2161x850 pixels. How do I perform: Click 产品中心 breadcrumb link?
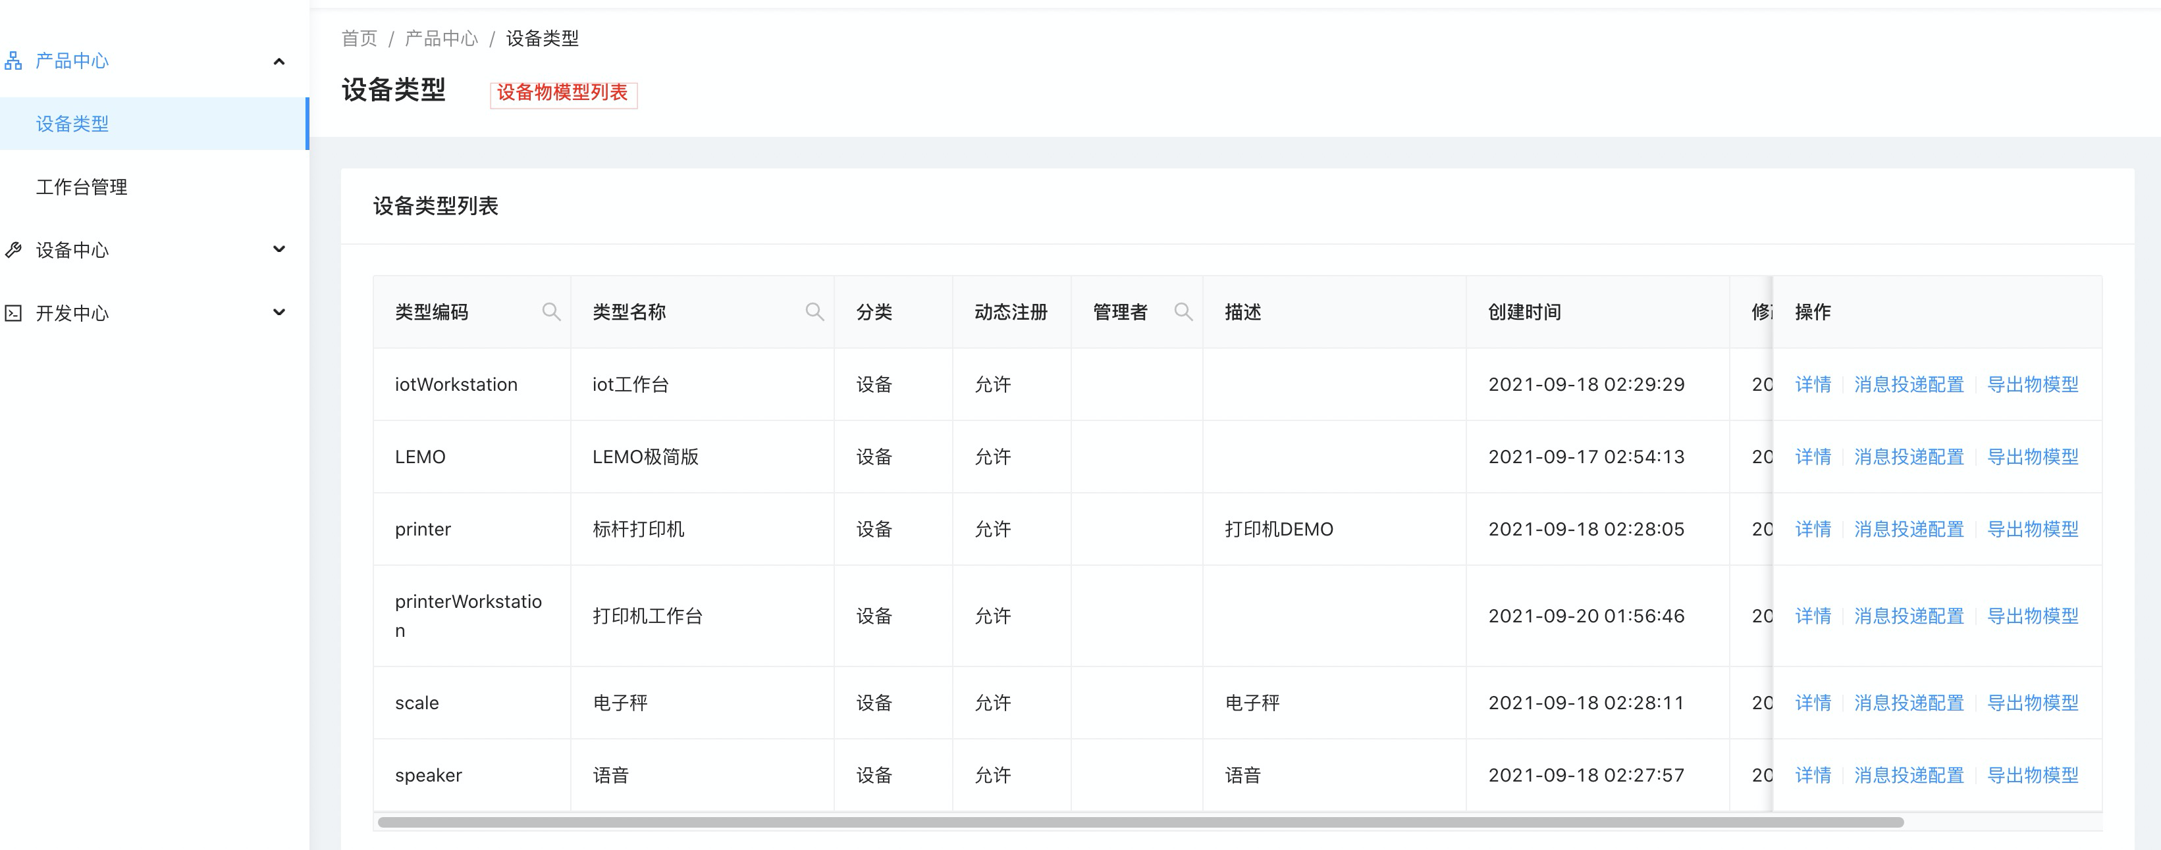pos(441,39)
